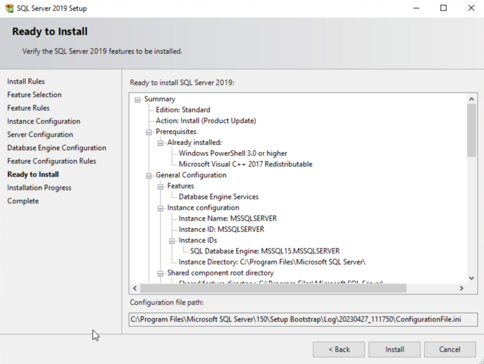Image resolution: width=484 pixels, height=364 pixels.
Task: Collapse the Prerequisites tree node
Action: [149, 132]
